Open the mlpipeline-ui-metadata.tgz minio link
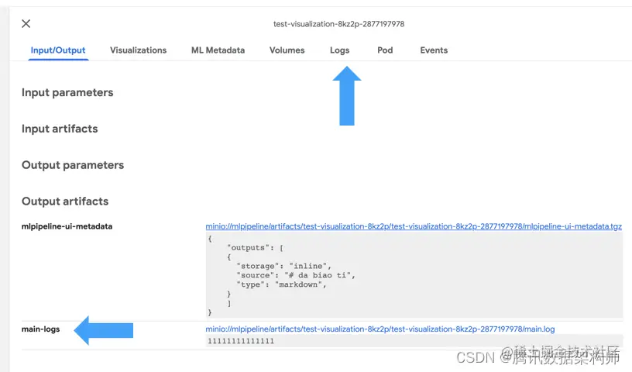 point(414,226)
